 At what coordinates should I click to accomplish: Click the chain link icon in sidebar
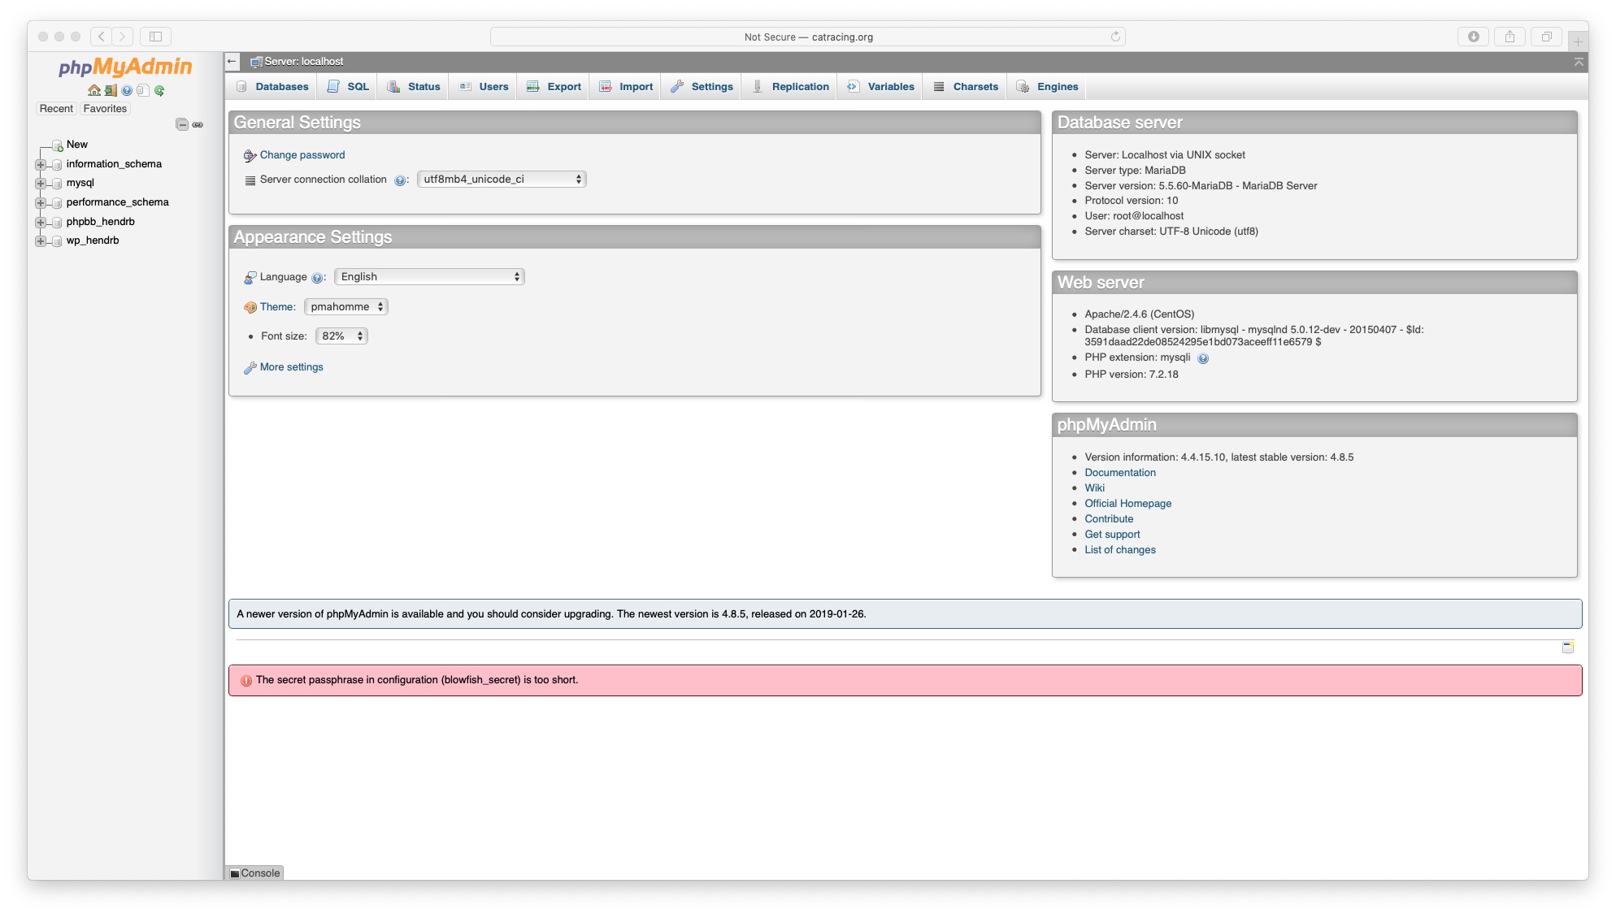[198, 124]
